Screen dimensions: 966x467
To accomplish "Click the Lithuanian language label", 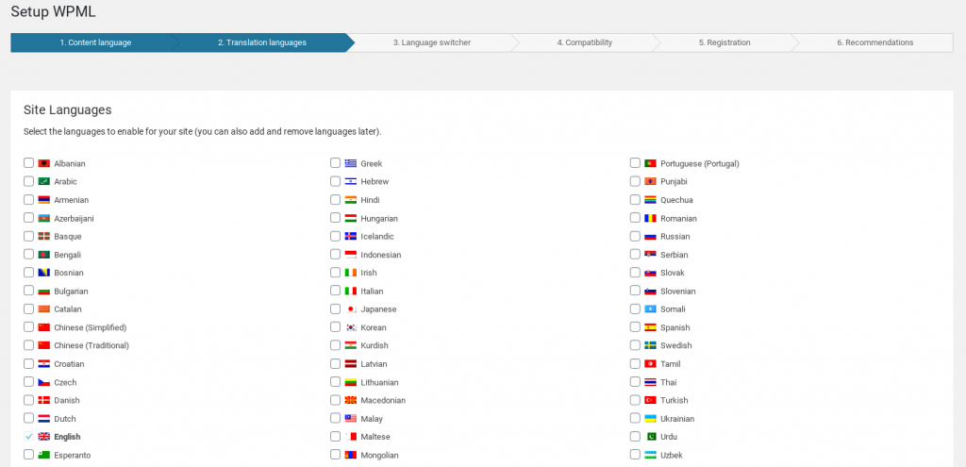I will tap(379, 383).
